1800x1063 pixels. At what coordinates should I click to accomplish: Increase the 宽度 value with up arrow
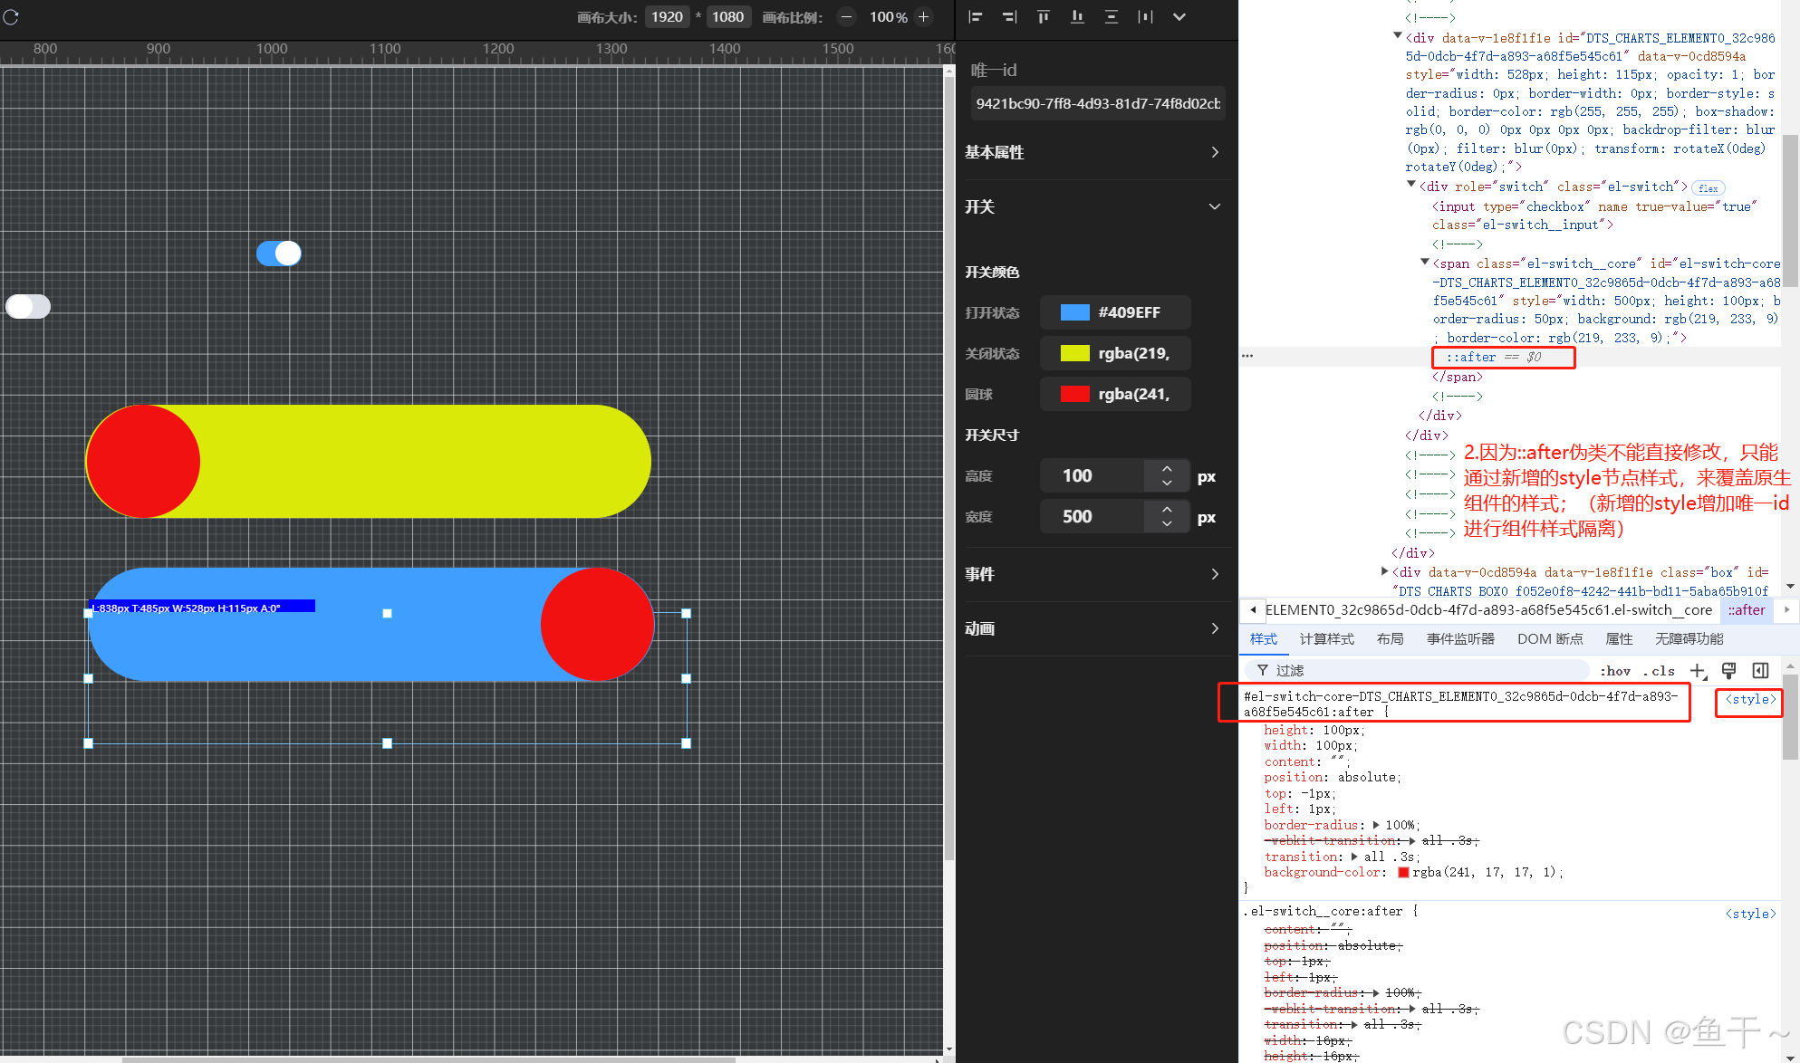pyautogui.click(x=1167, y=509)
